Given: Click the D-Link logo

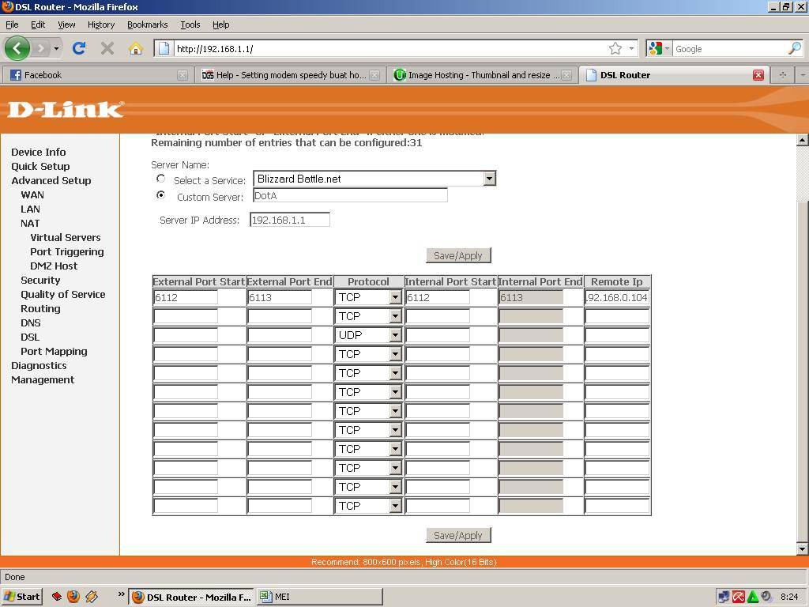Looking at the screenshot, I should point(66,109).
